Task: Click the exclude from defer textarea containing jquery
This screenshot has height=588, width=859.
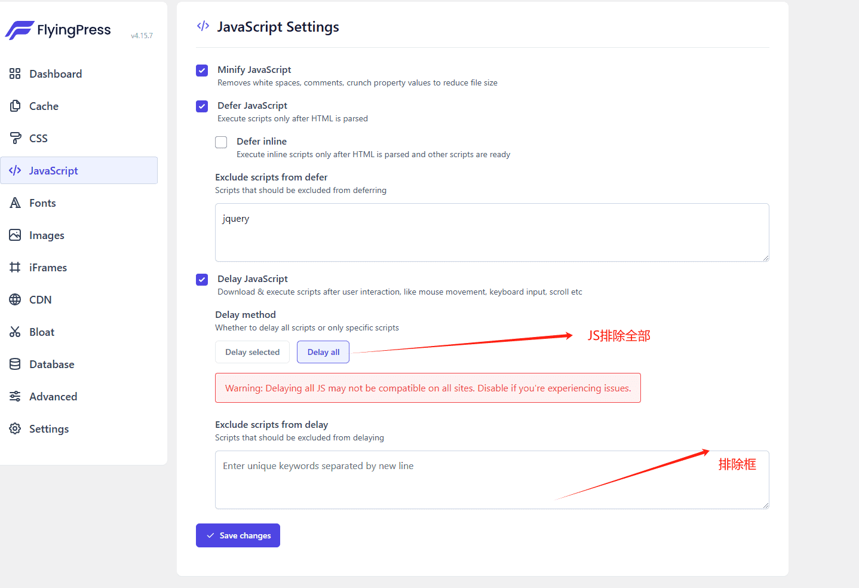Action: tap(492, 232)
